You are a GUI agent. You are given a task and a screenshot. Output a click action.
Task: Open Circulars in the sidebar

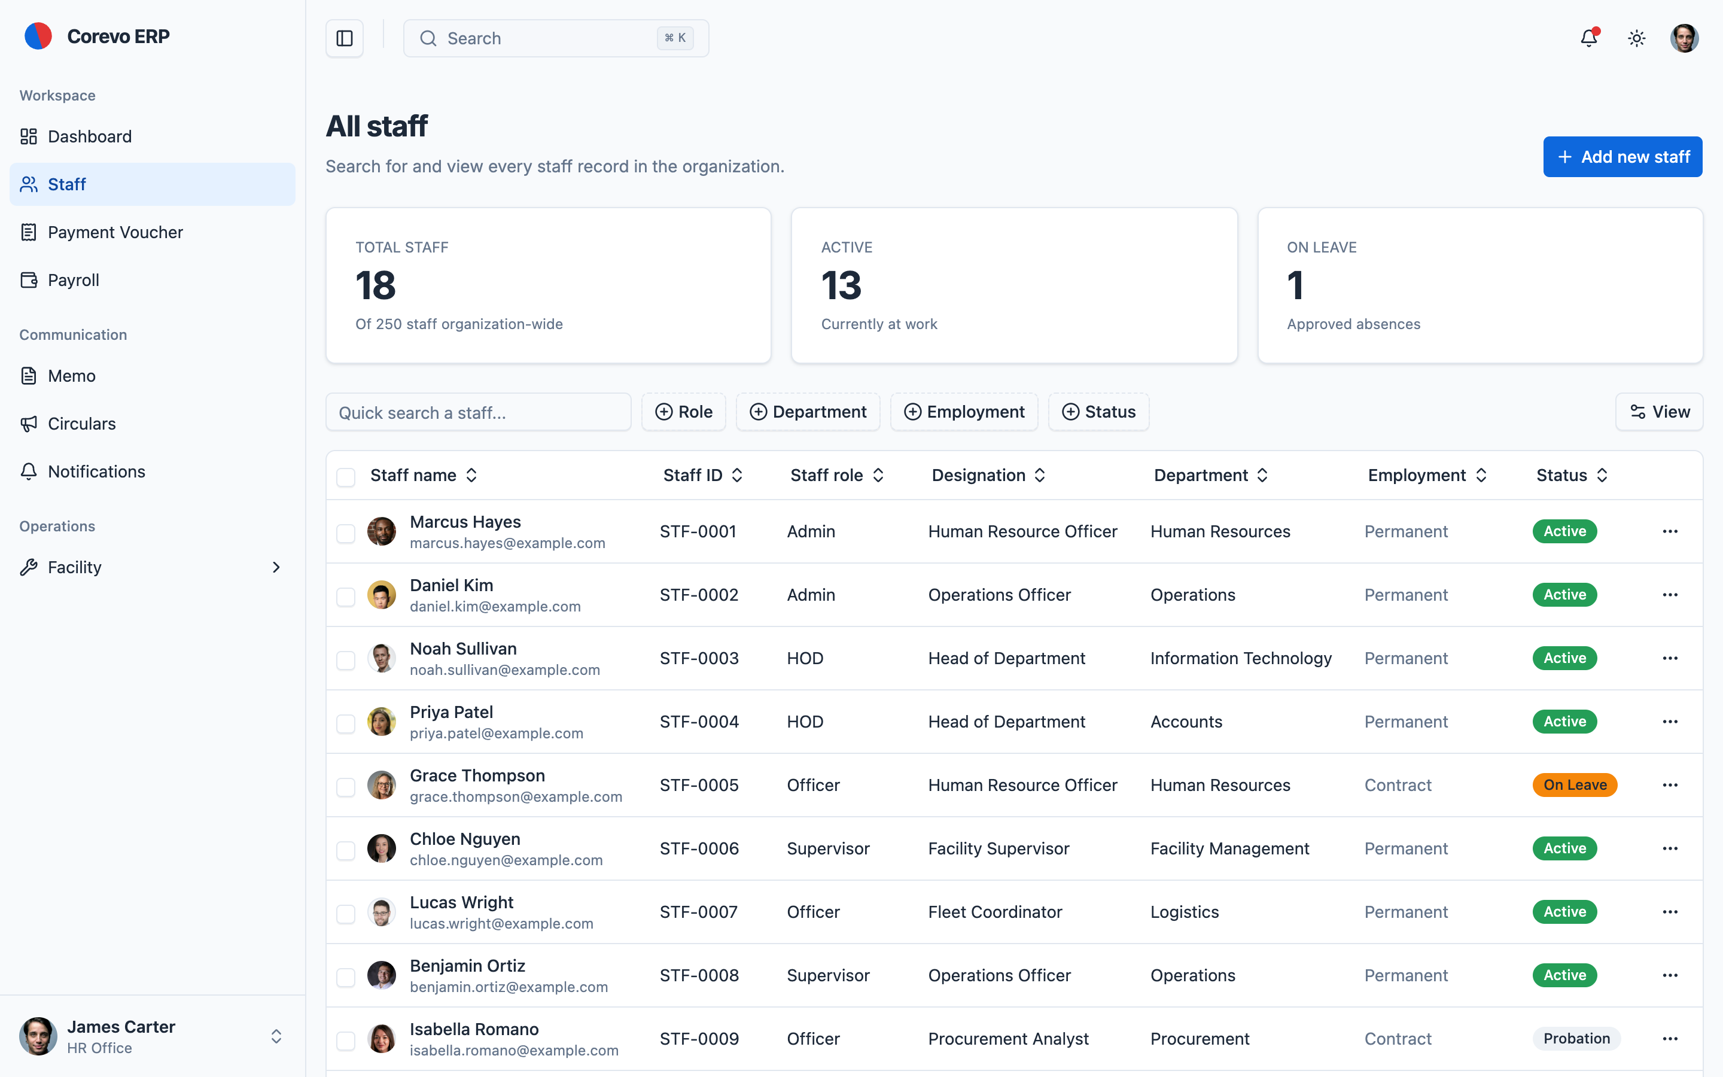click(x=153, y=424)
